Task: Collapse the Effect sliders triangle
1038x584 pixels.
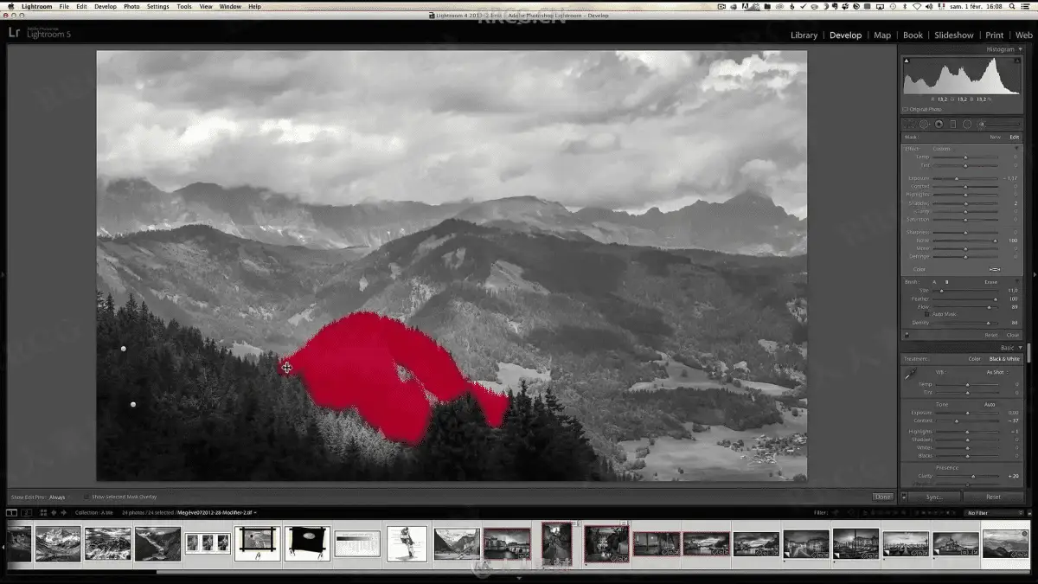Action: point(1016,149)
